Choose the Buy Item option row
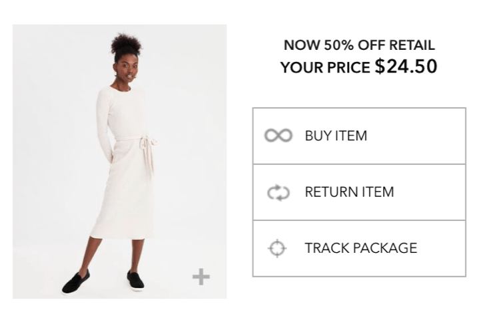This screenshot has width=479, height=322. point(358,136)
